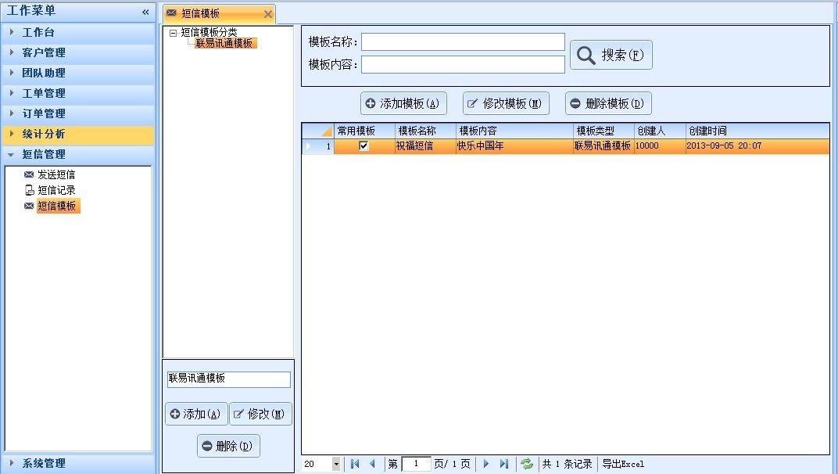Screen dimensions: 838x474
Task: Click the green refresh icon
Action: (527, 464)
